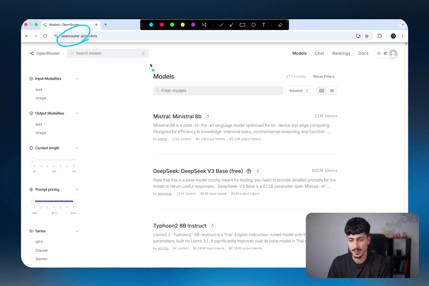Focus the Search models field
This screenshot has width=429, height=286.
point(108,53)
